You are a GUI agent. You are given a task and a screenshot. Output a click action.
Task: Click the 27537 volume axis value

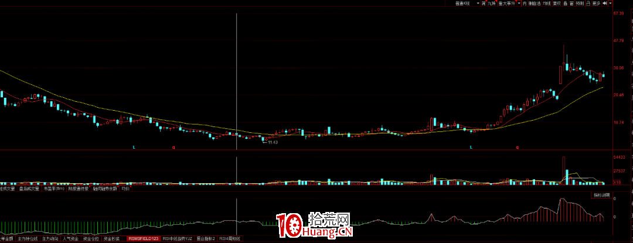[x=620, y=171]
